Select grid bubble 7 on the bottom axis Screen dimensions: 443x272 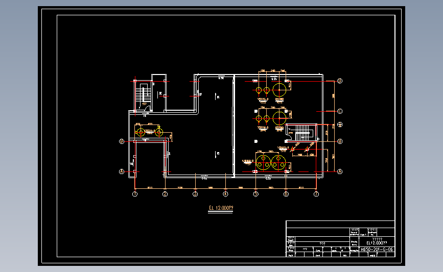[x=316, y=194]
